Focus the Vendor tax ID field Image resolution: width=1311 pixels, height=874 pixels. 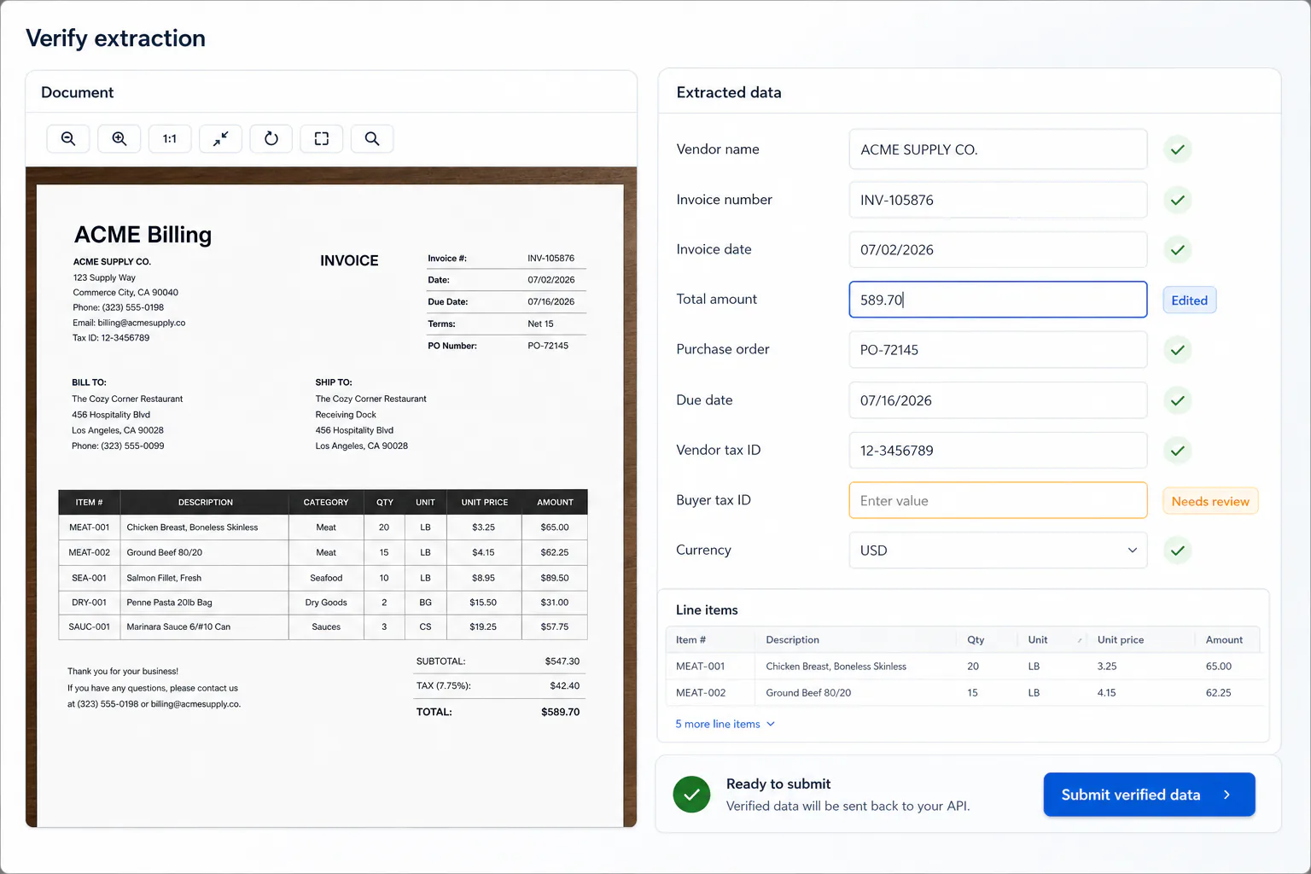tap(998, 451)
